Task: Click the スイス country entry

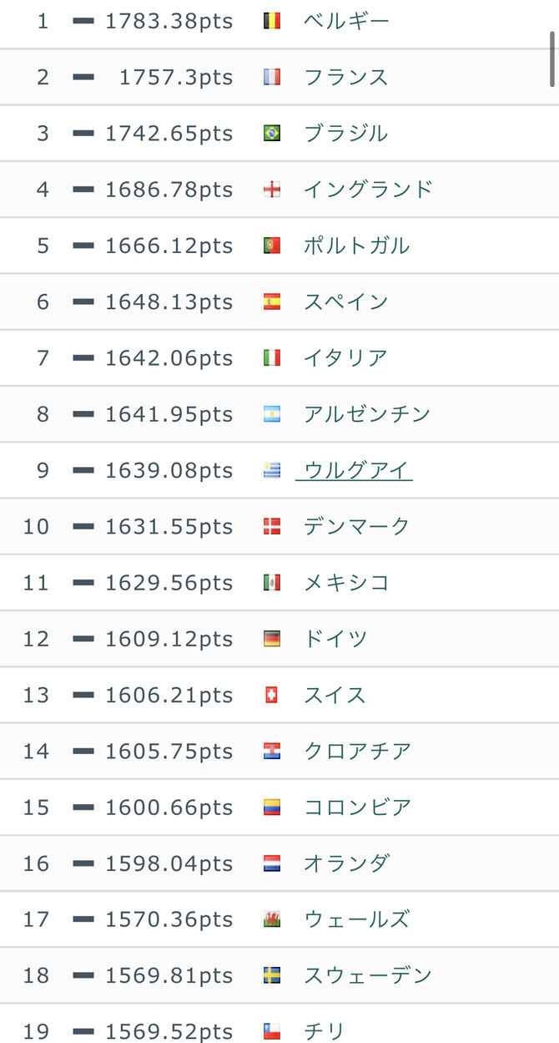Action: [x=334, y=695]
